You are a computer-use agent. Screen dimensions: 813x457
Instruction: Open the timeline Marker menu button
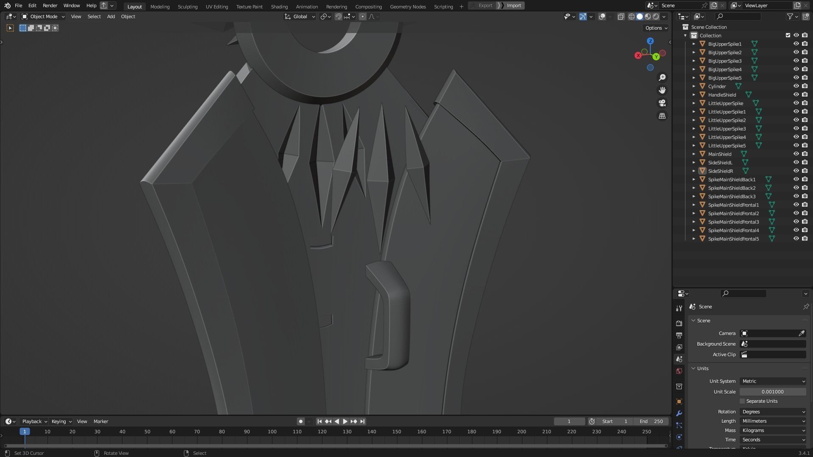click(x=101, y=421)
